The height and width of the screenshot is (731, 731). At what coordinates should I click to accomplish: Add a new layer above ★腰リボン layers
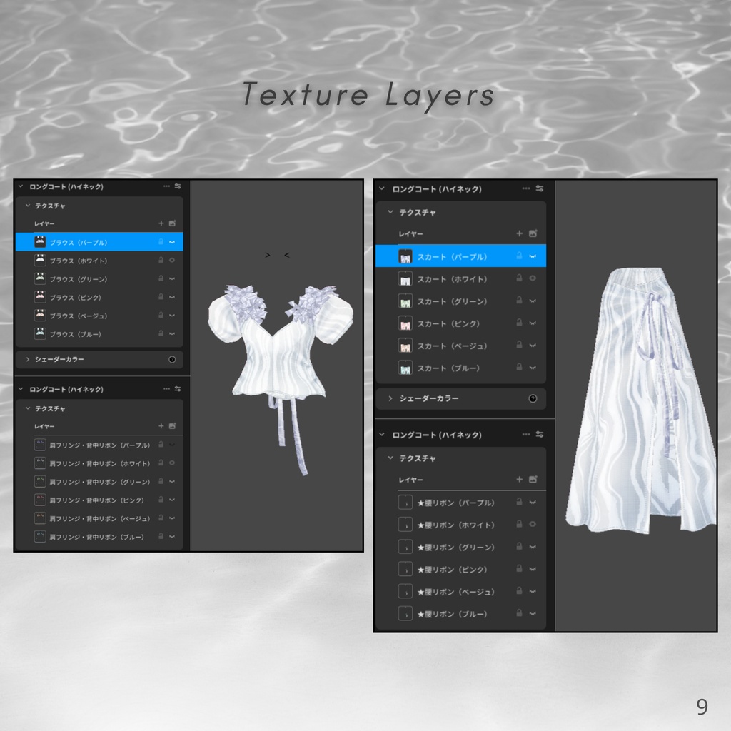tap(520, 479)
